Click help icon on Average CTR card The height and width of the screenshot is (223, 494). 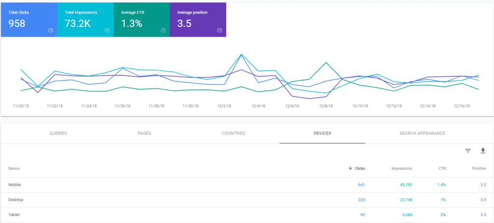pyautogui.click(x=163, y=30)
